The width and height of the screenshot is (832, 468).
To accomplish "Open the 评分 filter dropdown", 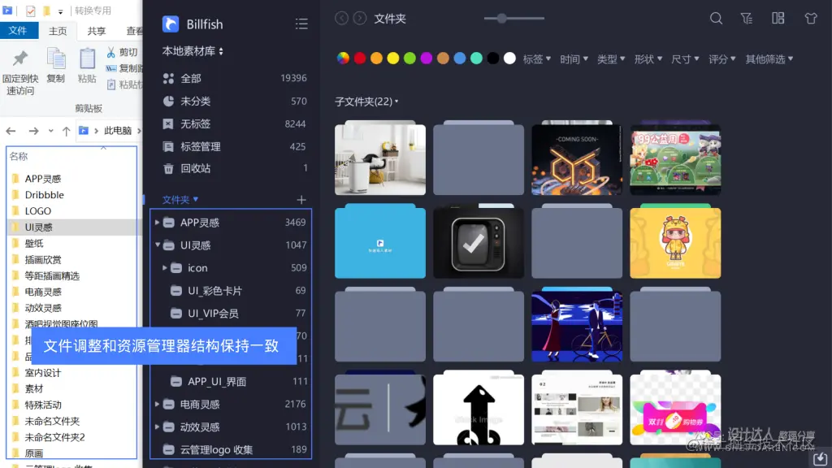I will pos(721,58).
